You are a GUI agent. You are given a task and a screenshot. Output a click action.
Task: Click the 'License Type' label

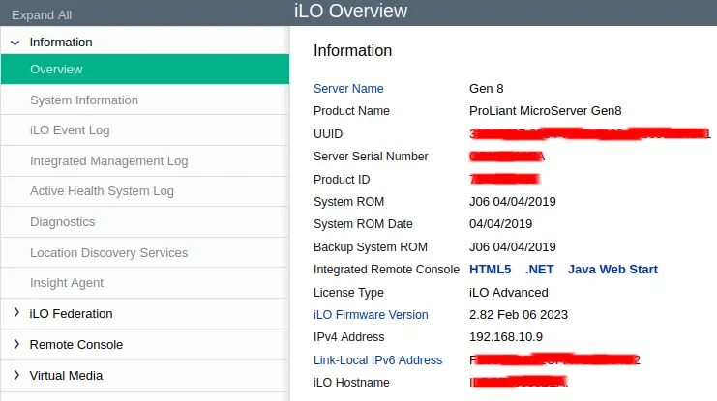tap(349, 293)
